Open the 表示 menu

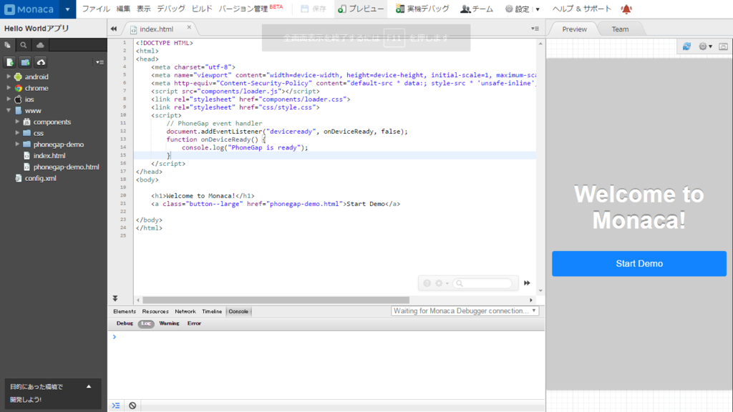pos(143,9)
